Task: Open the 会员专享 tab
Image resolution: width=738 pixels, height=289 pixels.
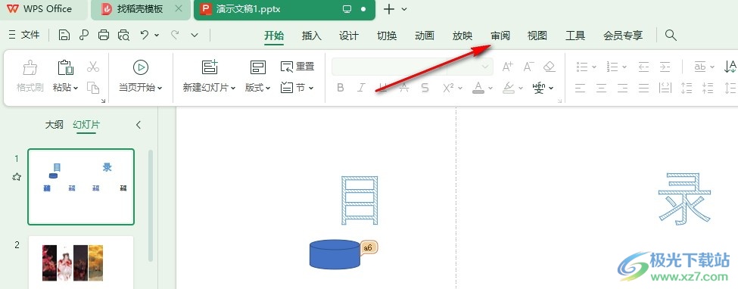Action: 623,36
